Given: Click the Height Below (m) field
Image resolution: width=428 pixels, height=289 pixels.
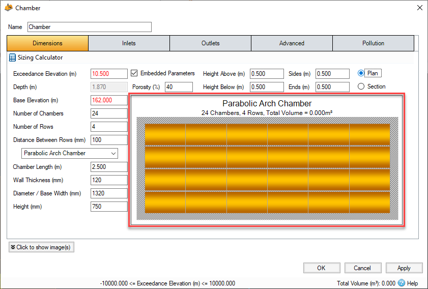Looking at the screenshot, I should click(x=267, y=87).
